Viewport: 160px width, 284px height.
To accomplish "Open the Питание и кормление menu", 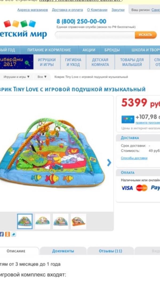I will coord(49,50).
